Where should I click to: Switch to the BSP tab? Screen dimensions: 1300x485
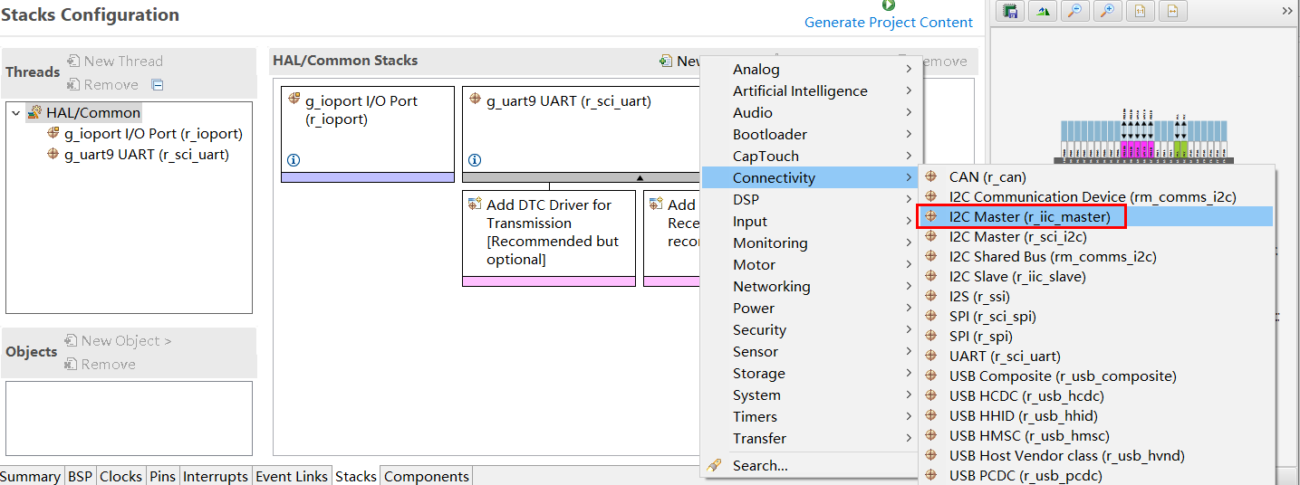pos(80,476)
